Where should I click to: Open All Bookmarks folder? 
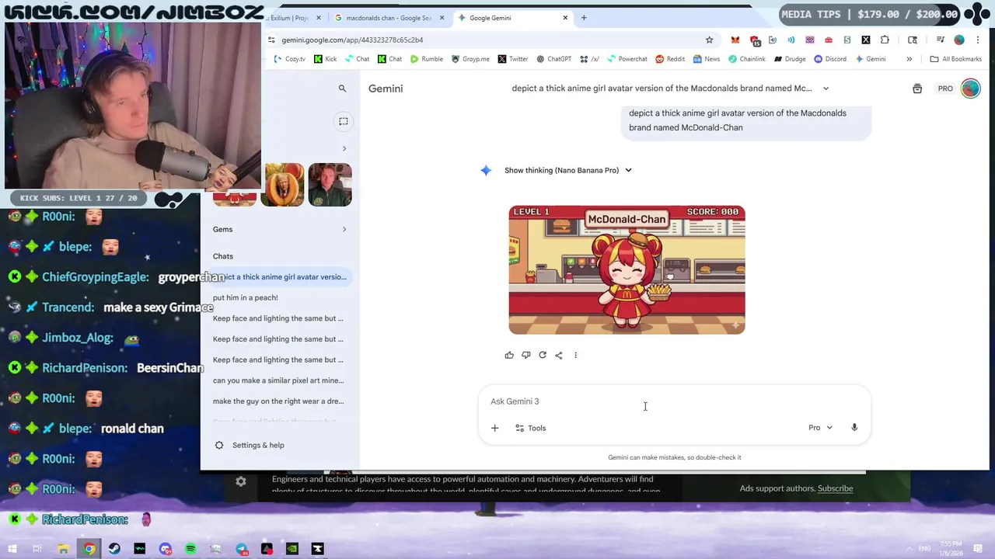tap(955, 59)
